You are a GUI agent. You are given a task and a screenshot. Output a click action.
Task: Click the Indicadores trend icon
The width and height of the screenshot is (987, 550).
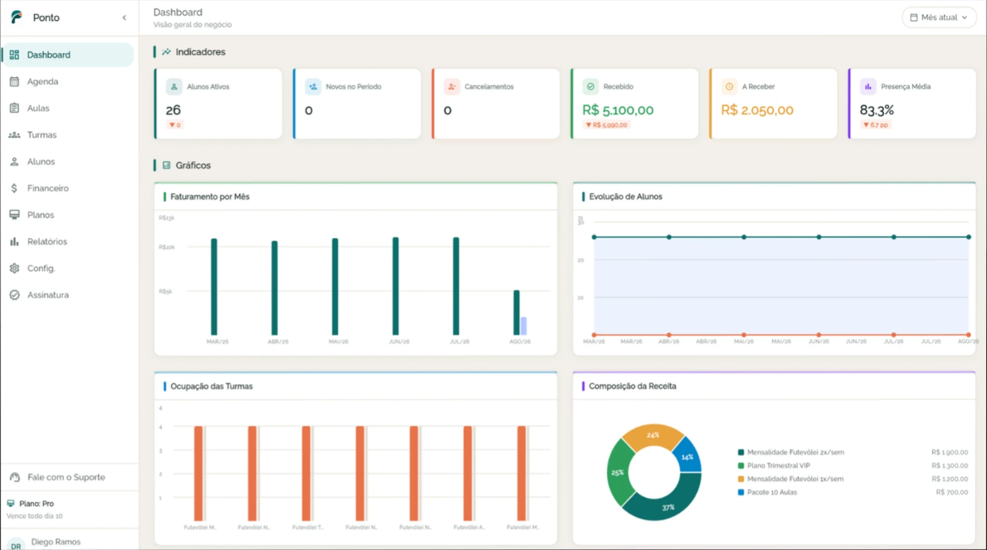pyautogui.click(x=167, y=52)
